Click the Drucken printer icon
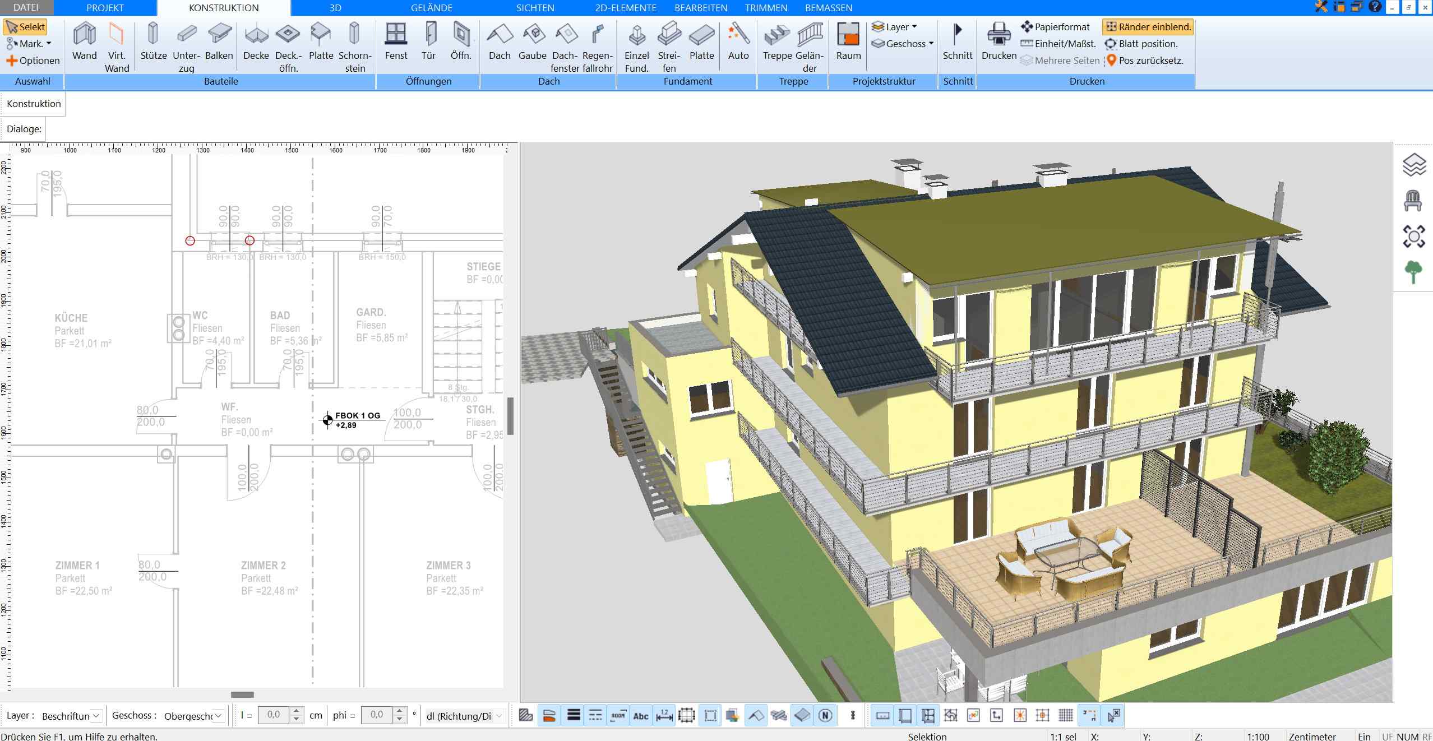 click(x=999, y=41)
